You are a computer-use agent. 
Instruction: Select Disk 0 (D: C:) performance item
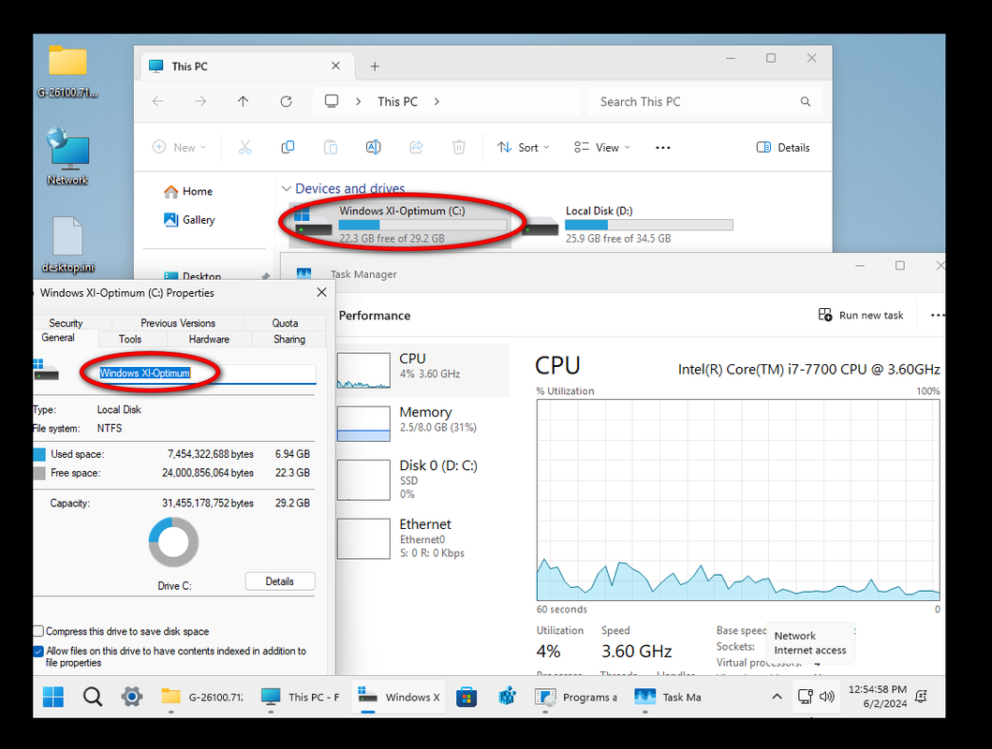422,480
